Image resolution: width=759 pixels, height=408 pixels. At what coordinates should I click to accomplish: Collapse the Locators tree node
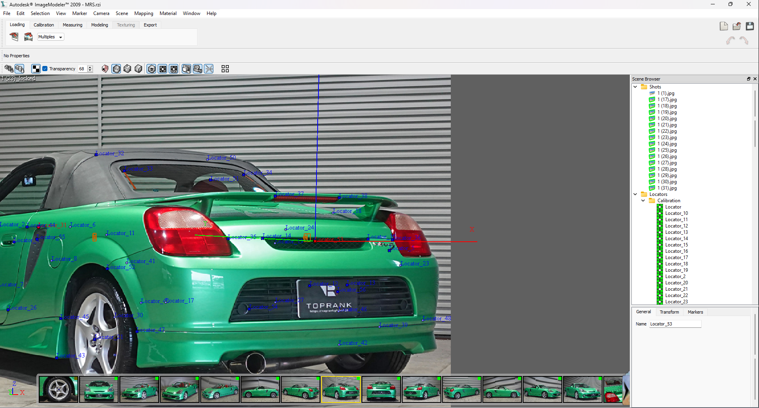click(635, 194)
